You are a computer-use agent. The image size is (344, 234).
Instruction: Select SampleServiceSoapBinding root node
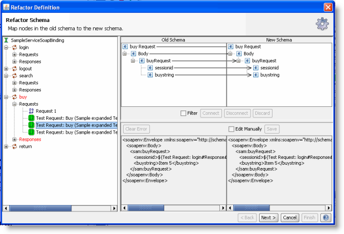pyautogui.click(x=38, y=40)
